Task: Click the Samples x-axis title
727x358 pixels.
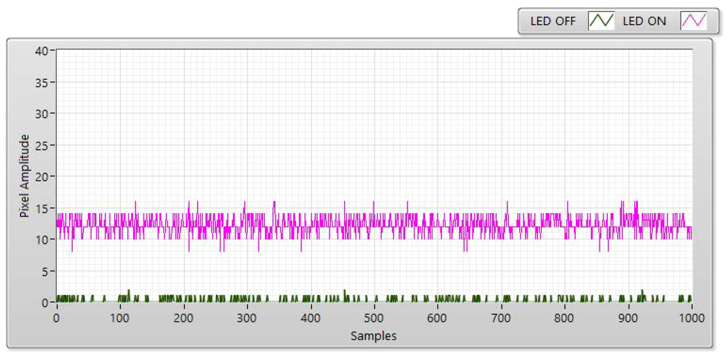Action: [373, 336]
